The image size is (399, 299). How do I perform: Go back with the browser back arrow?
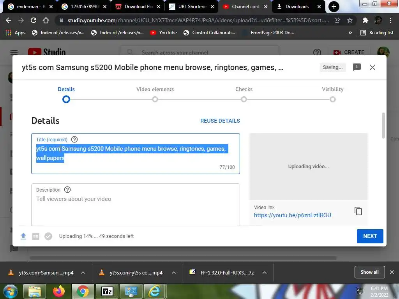pos(9,20)
